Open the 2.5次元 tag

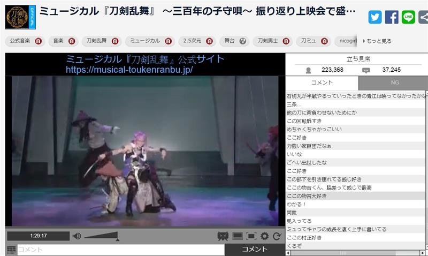[x=192, y=41]
